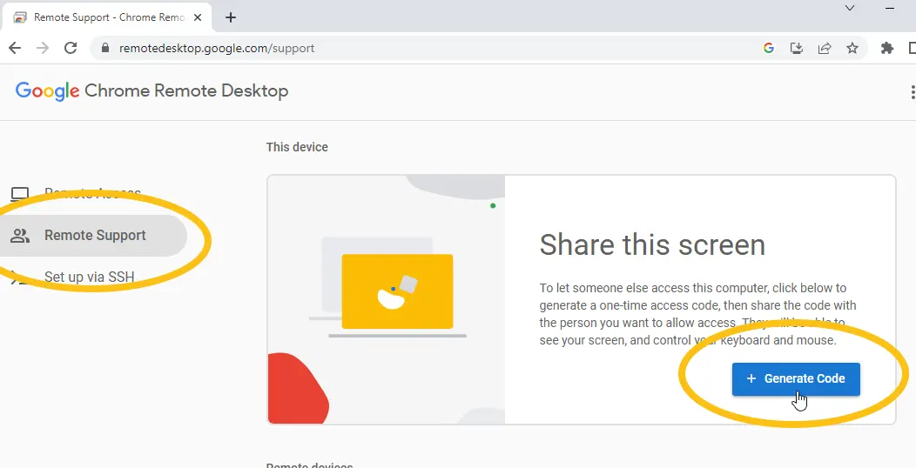Select the Remote Support browser tab
The height and width of the screenshot is (468, 916).
(108, 17)
